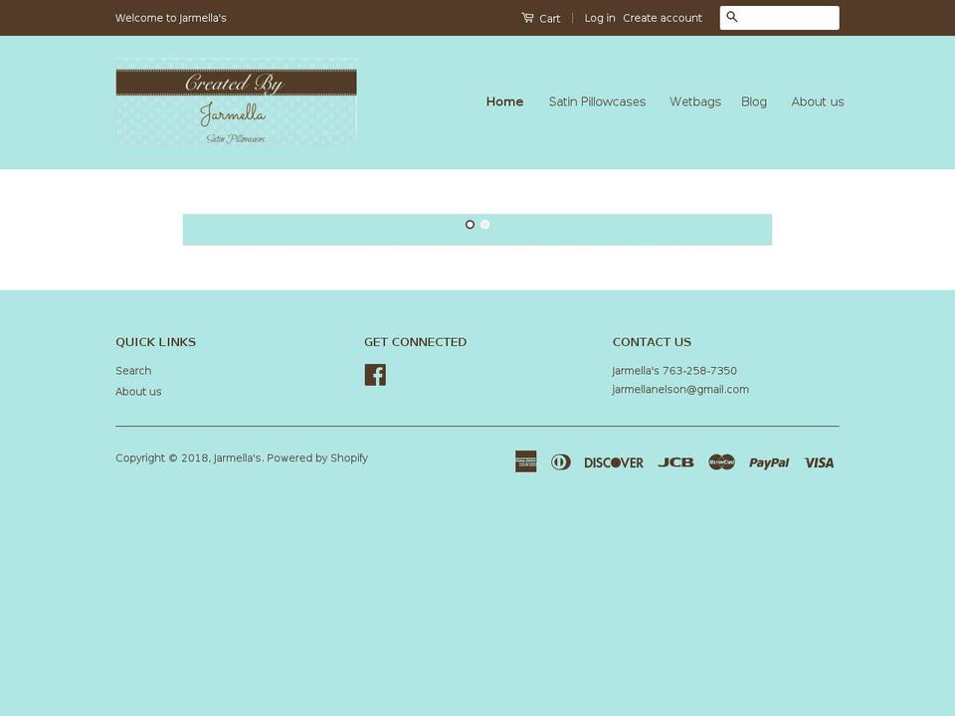Open the shopping Cart link

541,18
